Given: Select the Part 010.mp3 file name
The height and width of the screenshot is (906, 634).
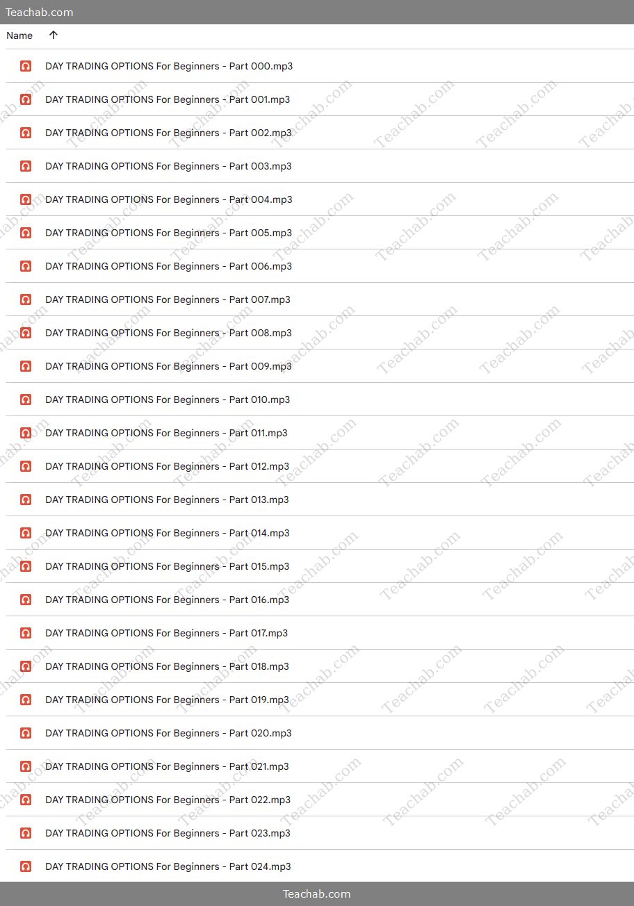Looking at the screenshot, I should [168, 400].
